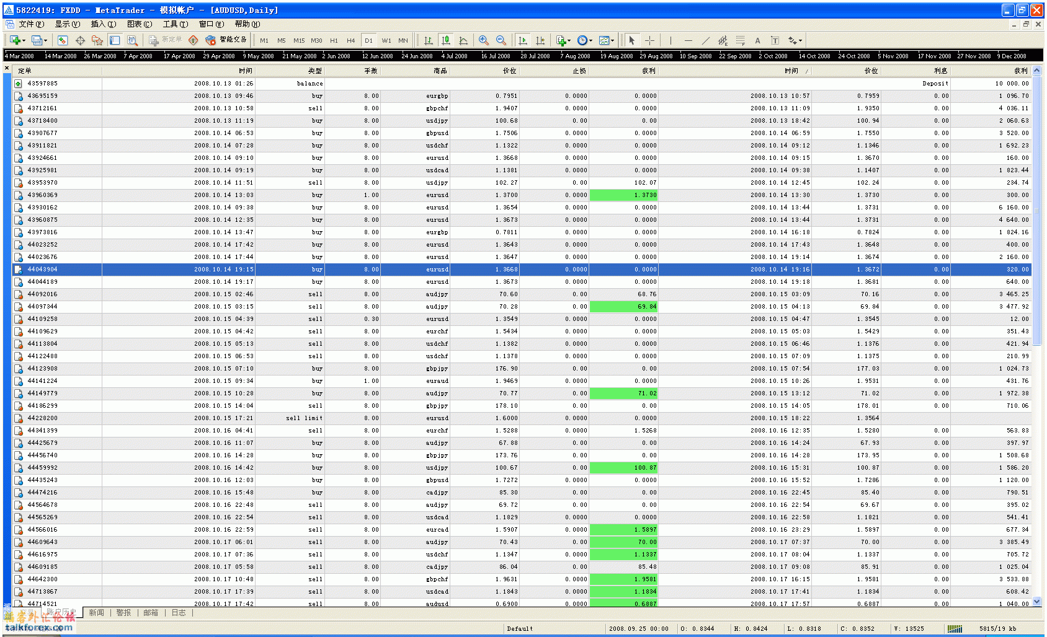Select the text label tool
The height and width of the screenshot is (637, 1047).
pyautogui.click(x=775, y=40)
